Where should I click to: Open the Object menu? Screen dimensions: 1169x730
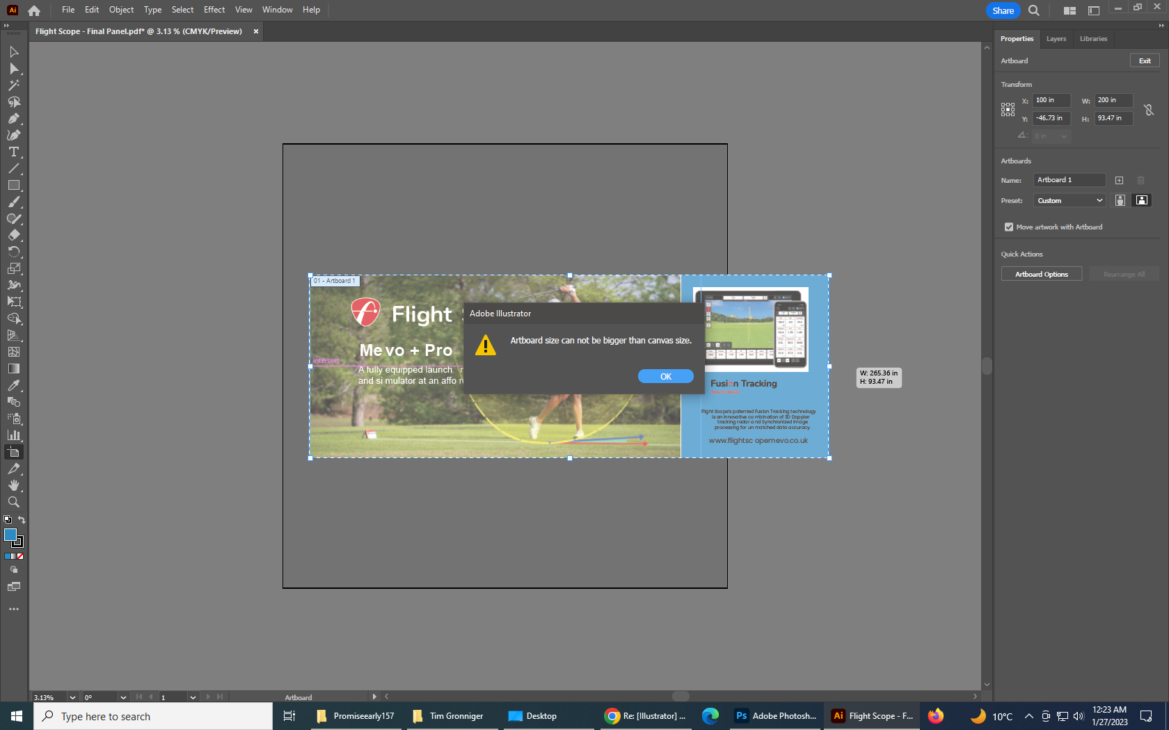coord(121,10)
